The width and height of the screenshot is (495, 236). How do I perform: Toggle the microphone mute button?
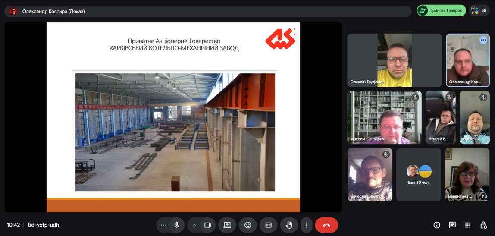pos(177,225)
